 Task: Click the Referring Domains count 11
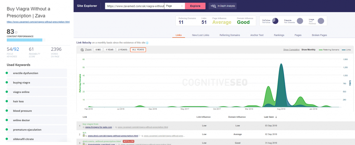tap(181, 22)
